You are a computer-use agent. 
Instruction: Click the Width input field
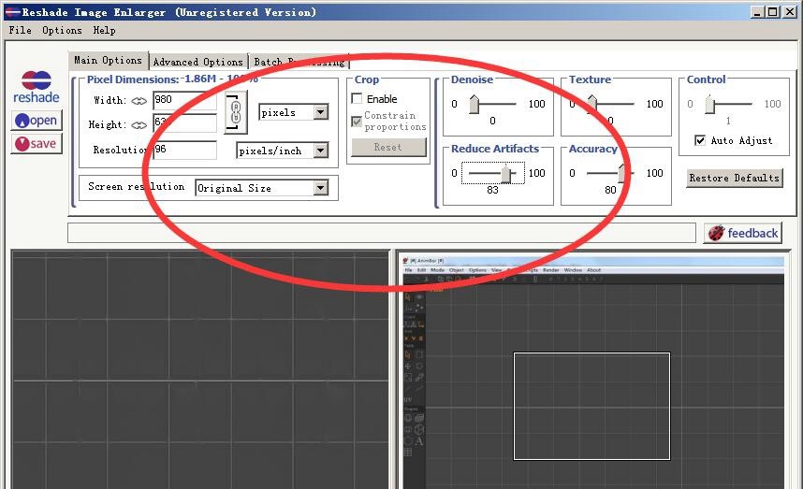(x=184, y=100)
